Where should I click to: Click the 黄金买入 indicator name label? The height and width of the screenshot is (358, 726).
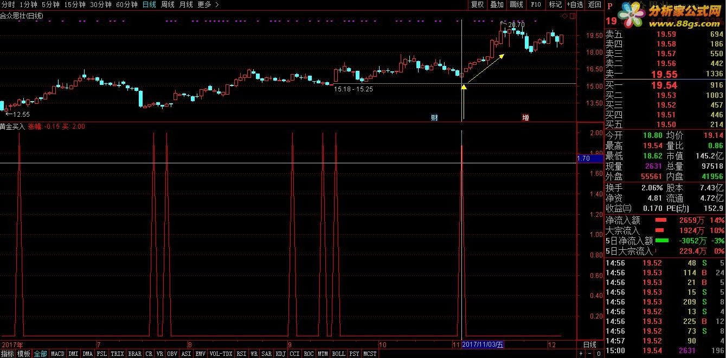(12, 127)
